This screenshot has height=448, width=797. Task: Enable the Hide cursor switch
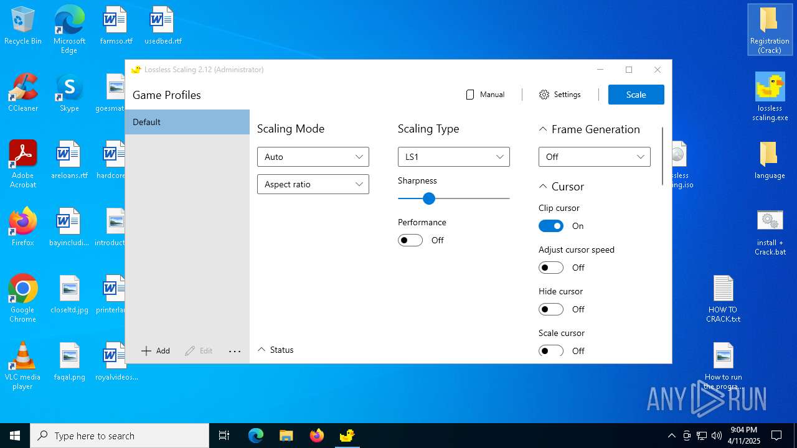click(x=551, y=309)
